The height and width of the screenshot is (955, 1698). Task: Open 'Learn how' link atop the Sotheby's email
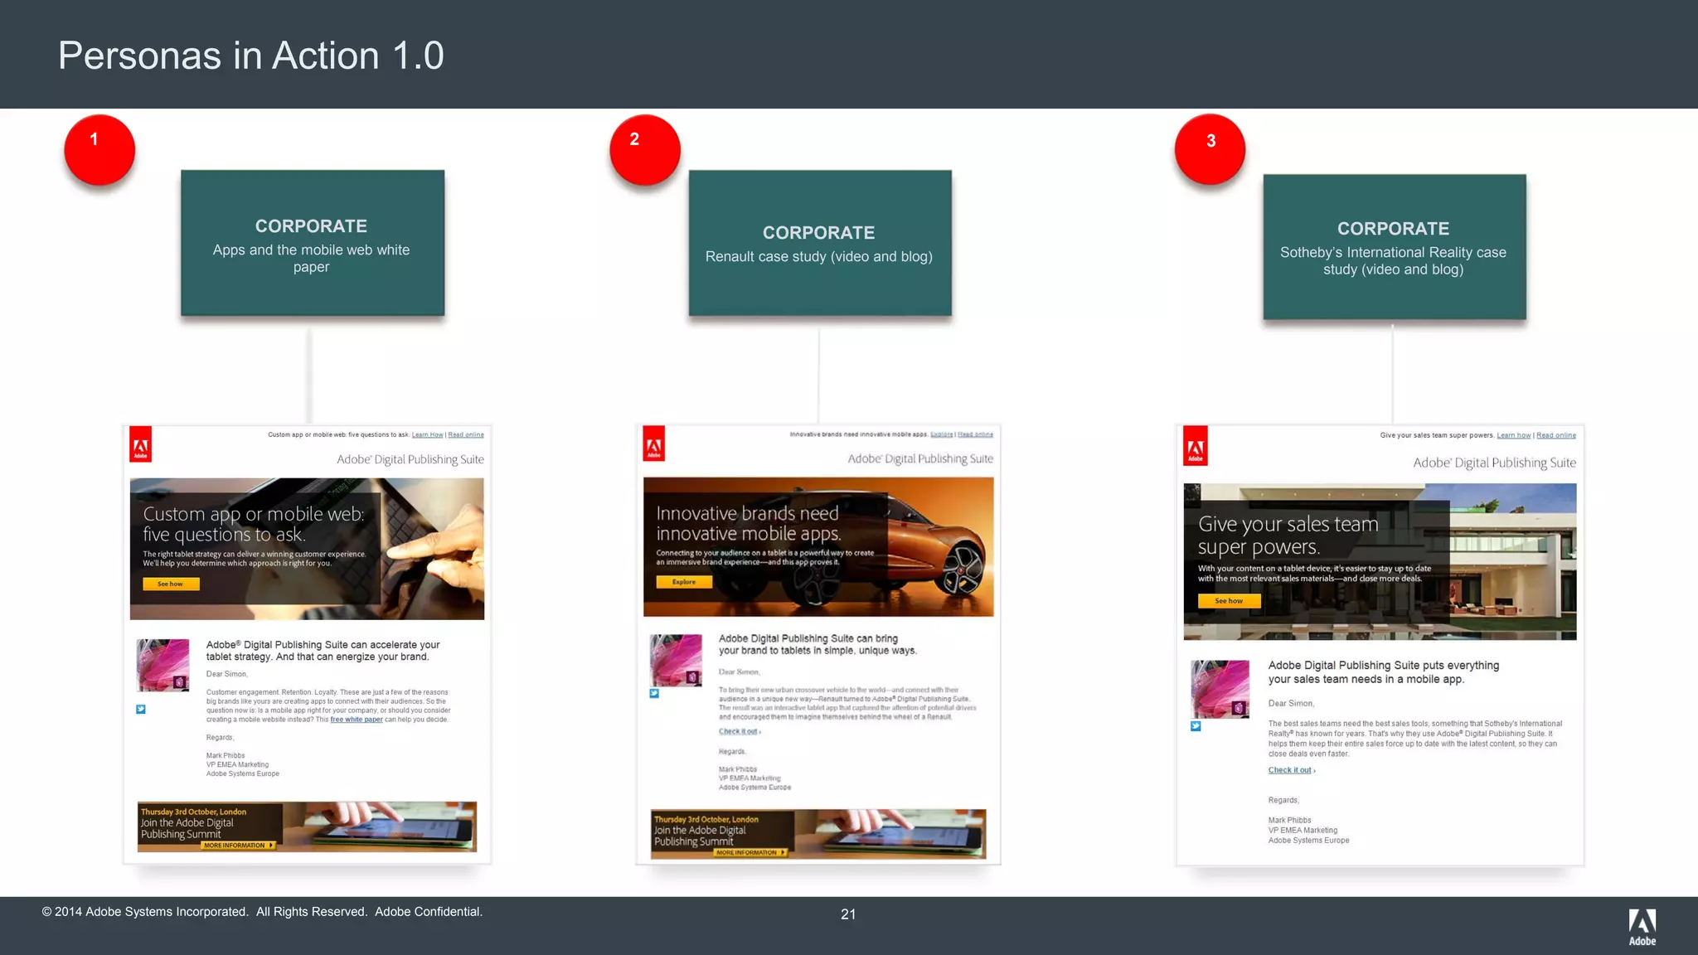tap(1514, 435)
